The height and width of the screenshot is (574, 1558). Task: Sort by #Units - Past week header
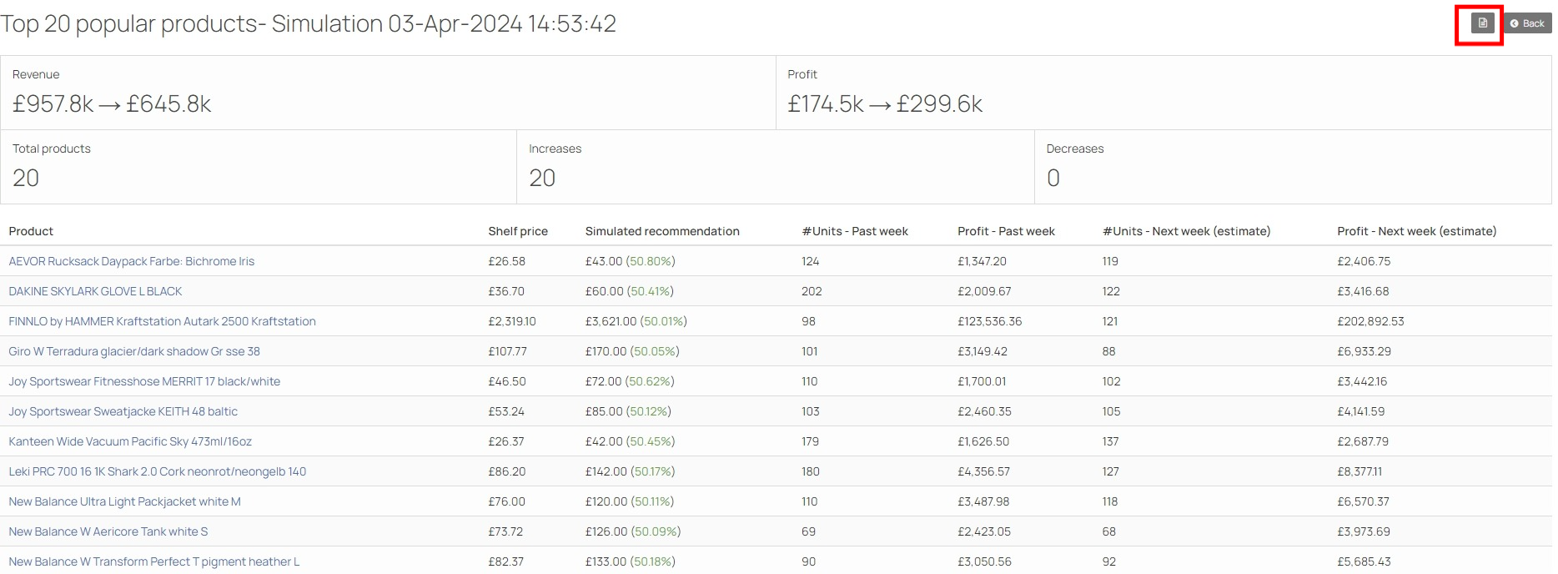tap(855, 231)
